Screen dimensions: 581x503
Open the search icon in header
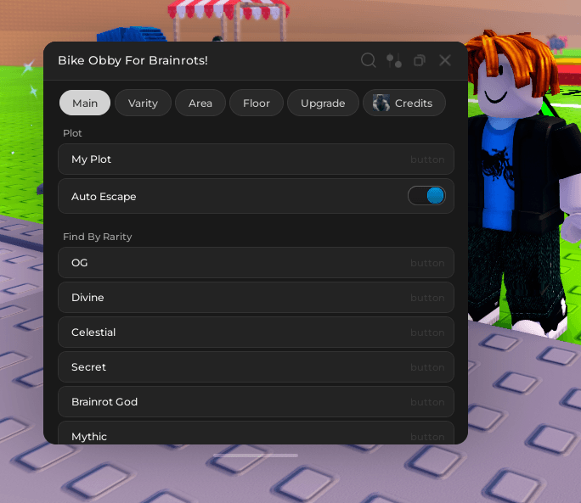point(369,60)
